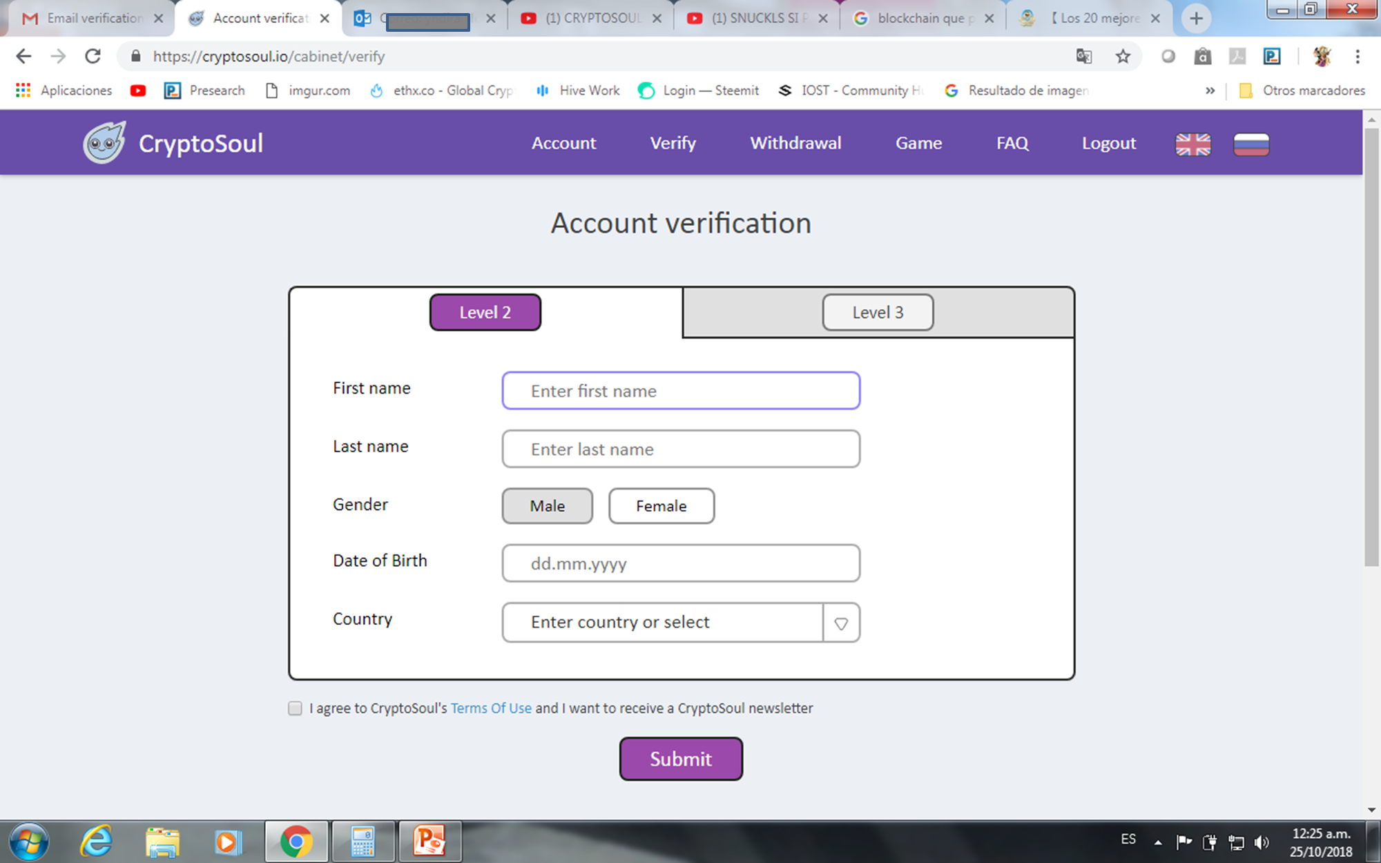This screenshot has width=1381, height=863.
Task: Open the Presearch bookmark
Action: click(204, 90)
